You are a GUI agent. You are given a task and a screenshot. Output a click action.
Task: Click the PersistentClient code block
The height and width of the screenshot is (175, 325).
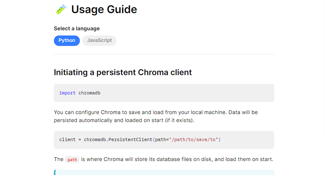164,140
